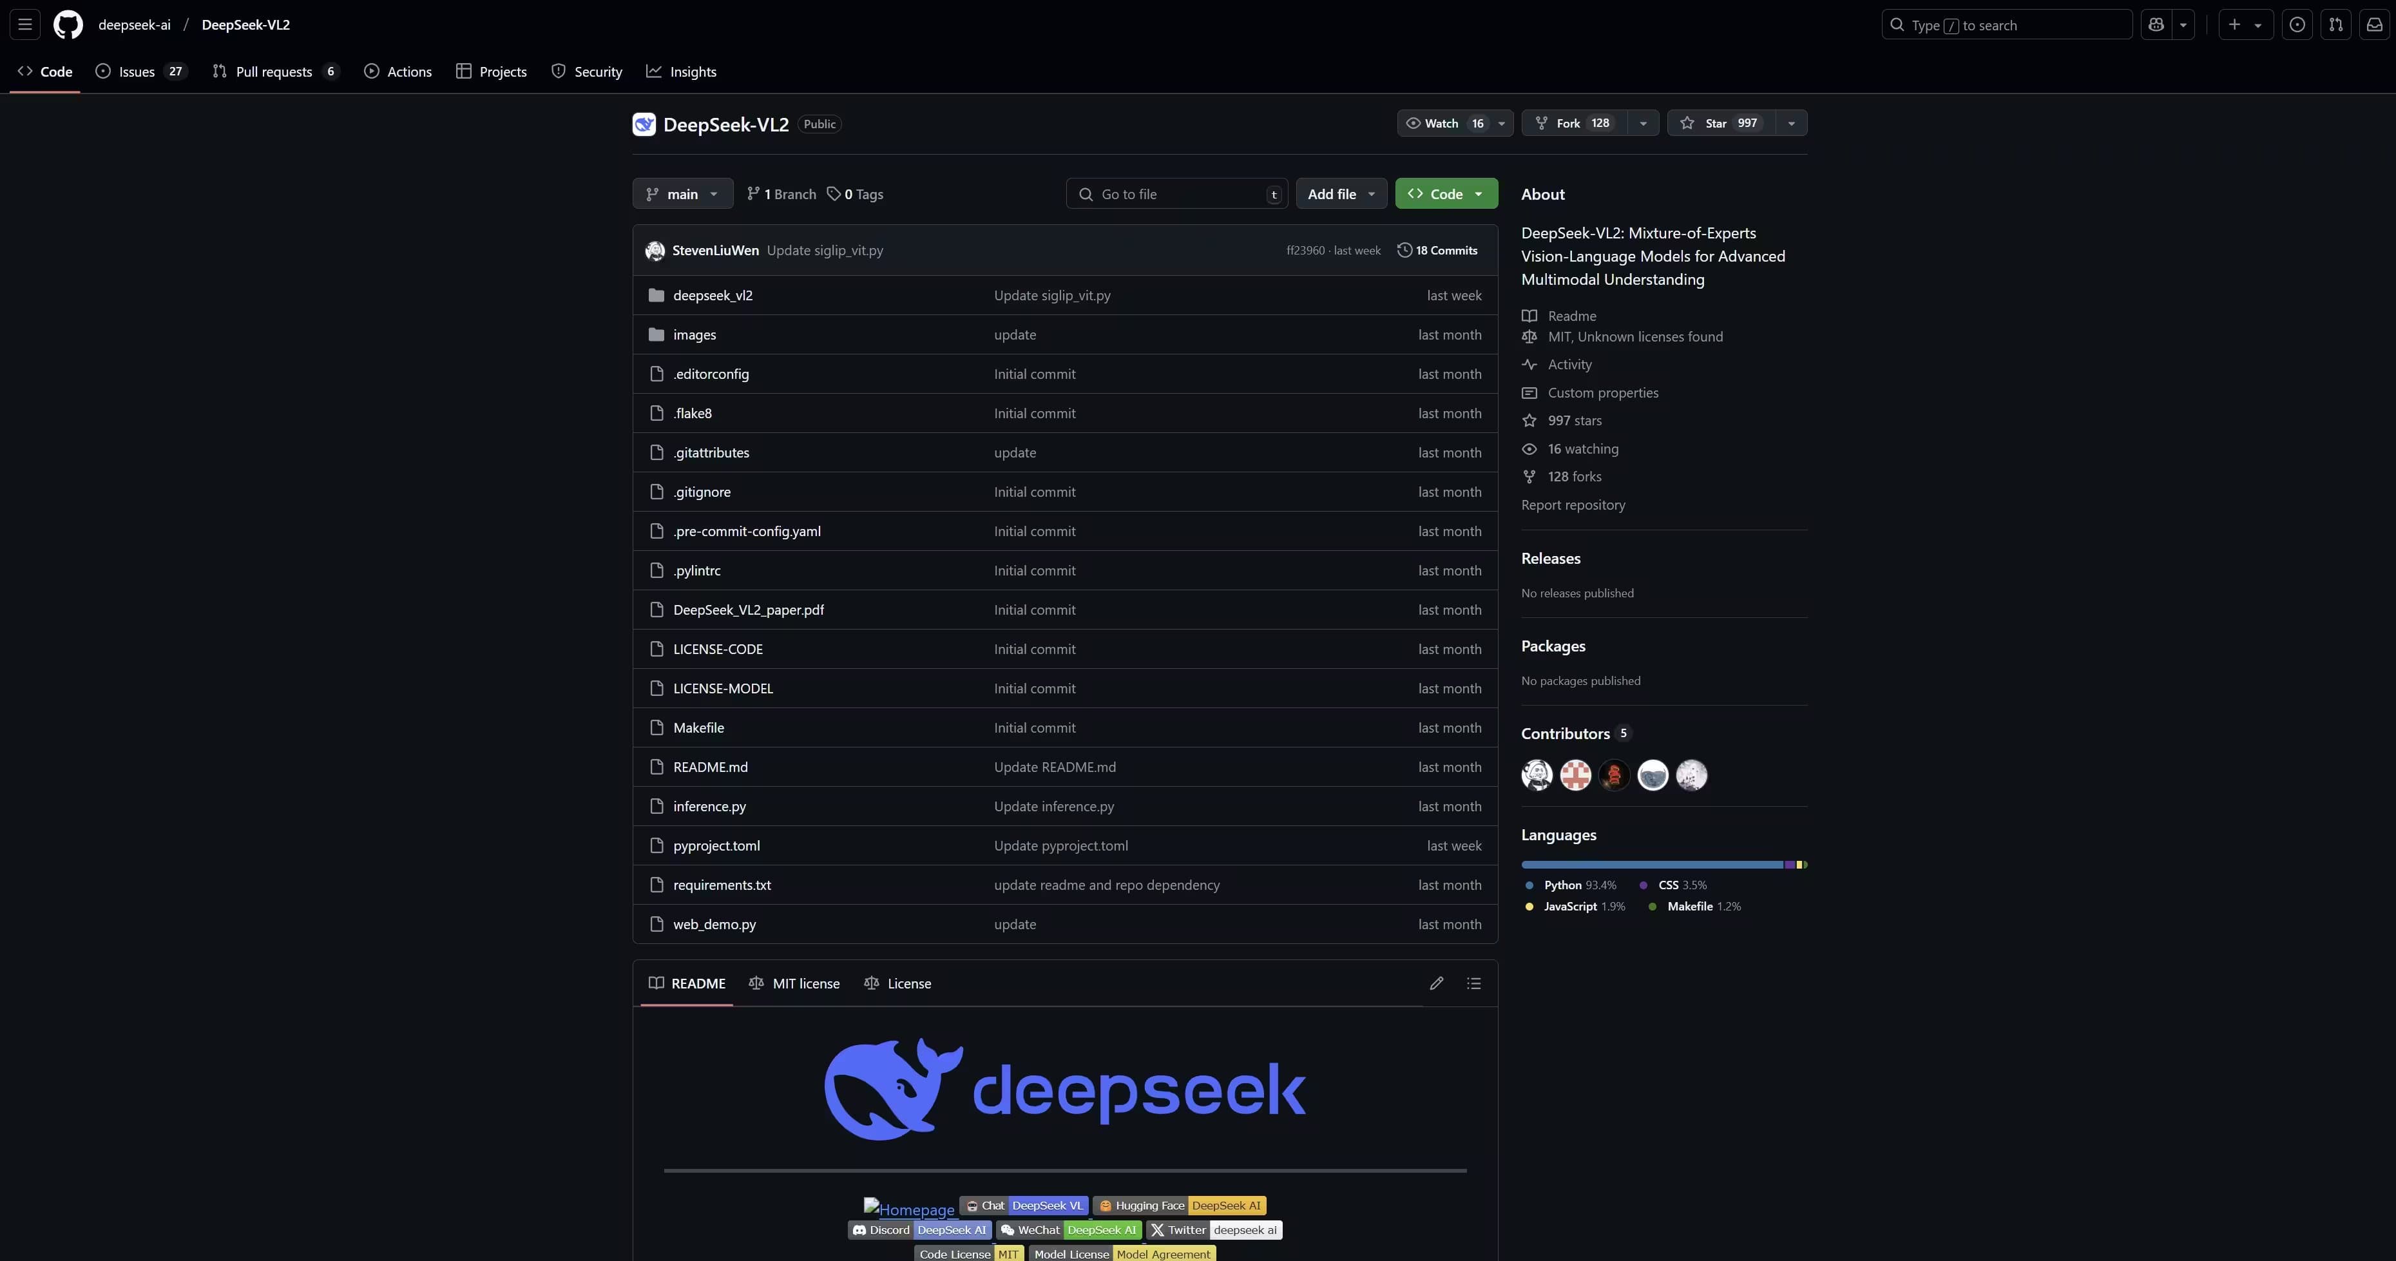This screenshot has height=1261, width=2396.
Task: Open the DeepSeek_VL2_paper.pdf file
Action: (748, 610)
